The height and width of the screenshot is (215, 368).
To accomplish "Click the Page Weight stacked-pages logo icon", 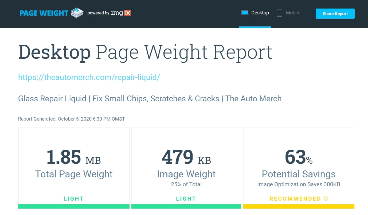I will pyautogui.click(x=77, y=13).
